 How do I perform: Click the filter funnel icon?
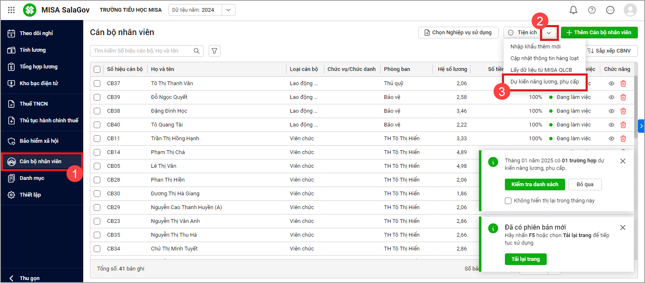coord(214,51)
